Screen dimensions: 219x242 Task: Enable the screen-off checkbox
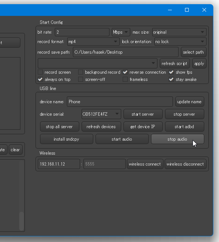coord(80,79)
